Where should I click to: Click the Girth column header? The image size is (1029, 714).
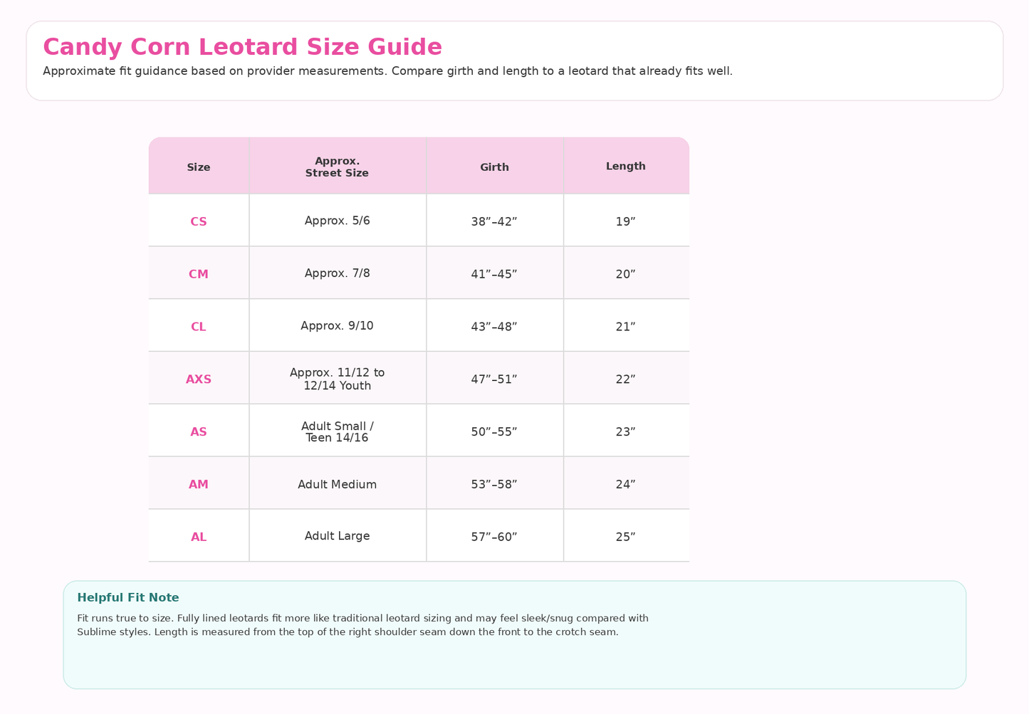(494, 167)
